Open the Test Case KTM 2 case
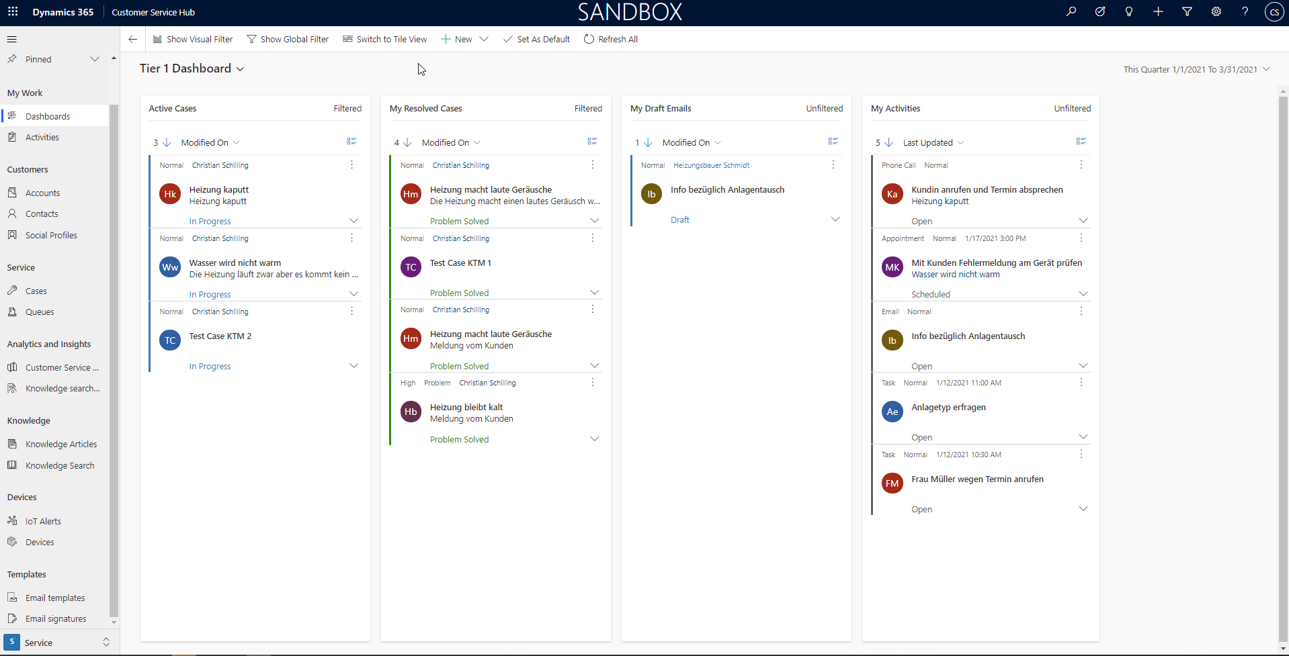The image size is (1289, 656). [220, 336]
